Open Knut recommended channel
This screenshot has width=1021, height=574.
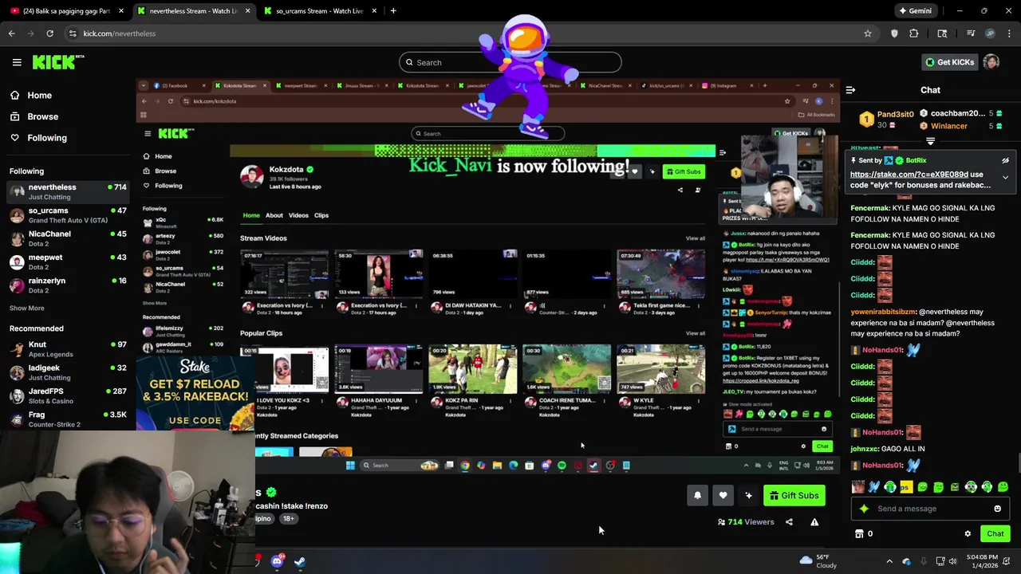68,349
